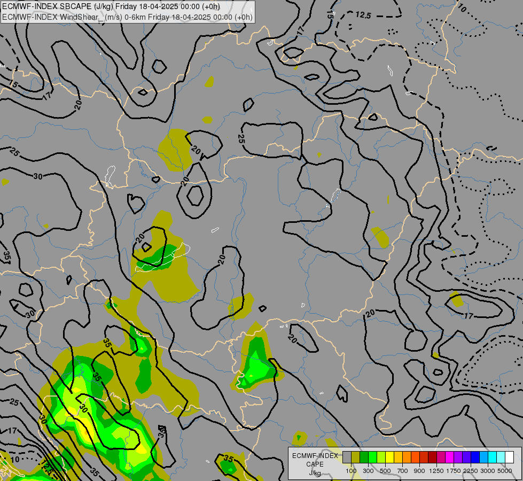Click the "ECMWF-INDEX WindShear_ (m/s) 0-6km" title line

point(127,17)
